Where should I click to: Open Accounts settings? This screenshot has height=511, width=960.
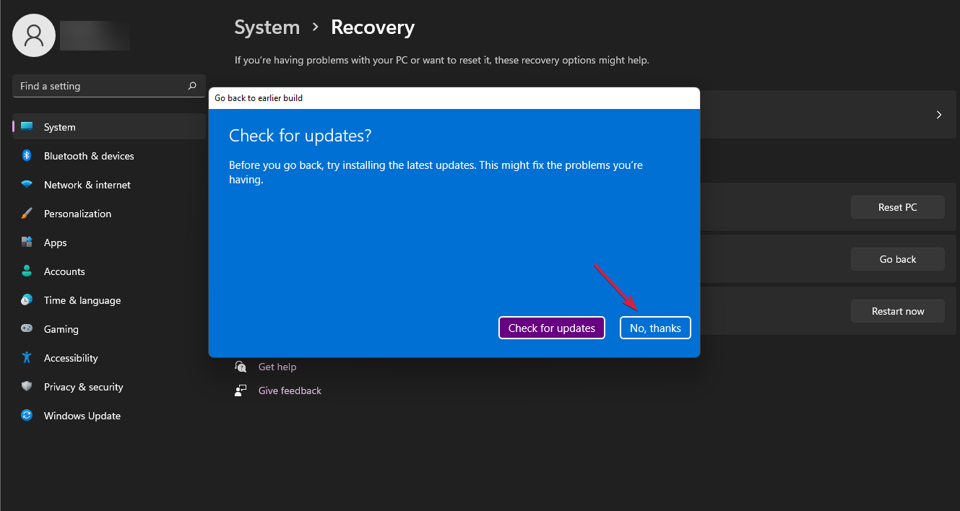point(64,271)
